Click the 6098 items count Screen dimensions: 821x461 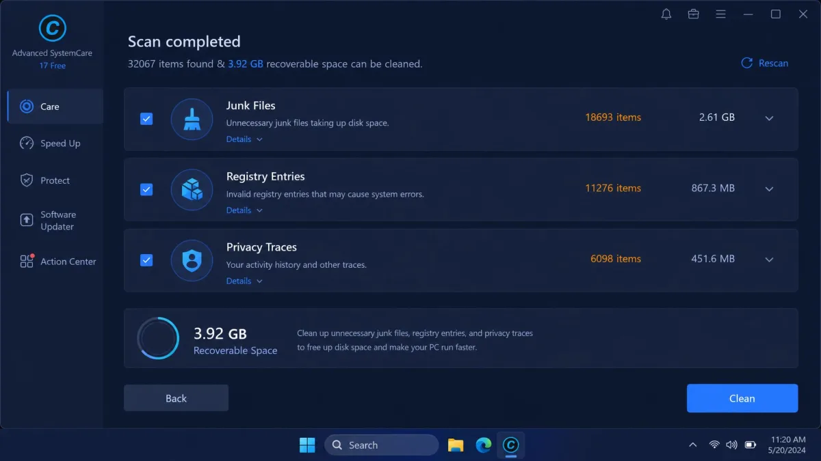pyautogui.click(x=616, y=259)
